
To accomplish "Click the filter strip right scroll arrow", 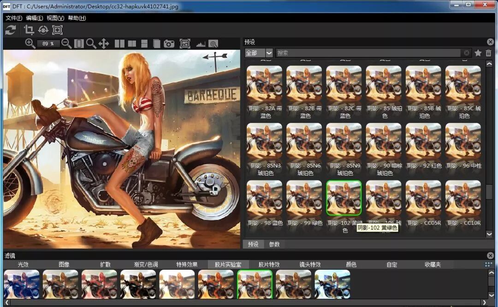I will [484, 302].
